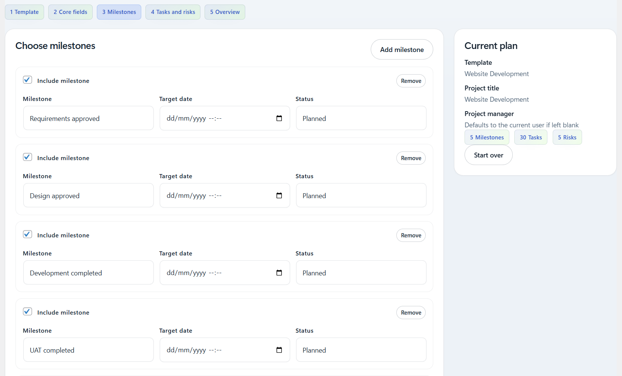Focus Target date field for Requirements approved
The width and height of the screenshot is (622, 376).
coord(225,118)
